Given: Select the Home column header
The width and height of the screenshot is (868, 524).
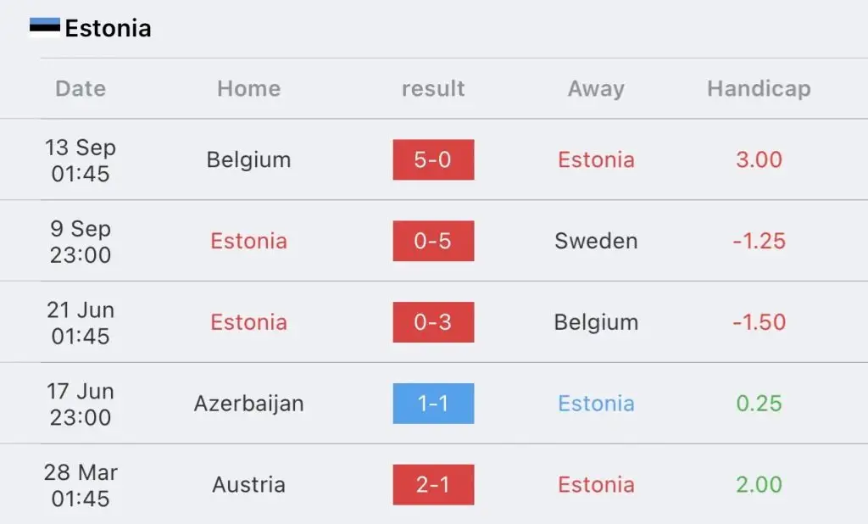Looking at the screenshot, I should [x=249, y=89].
